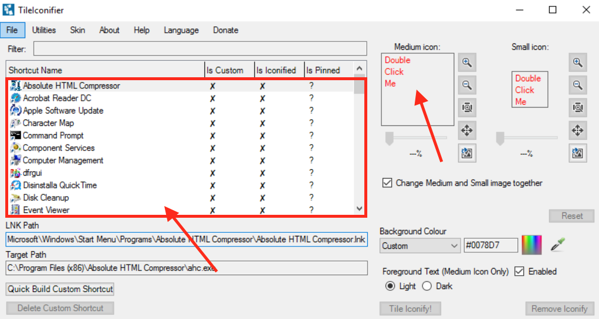Viewport: 599px width, 319px height.
Task: Click the Command Prompt row icon
Action: coord(15,135)
